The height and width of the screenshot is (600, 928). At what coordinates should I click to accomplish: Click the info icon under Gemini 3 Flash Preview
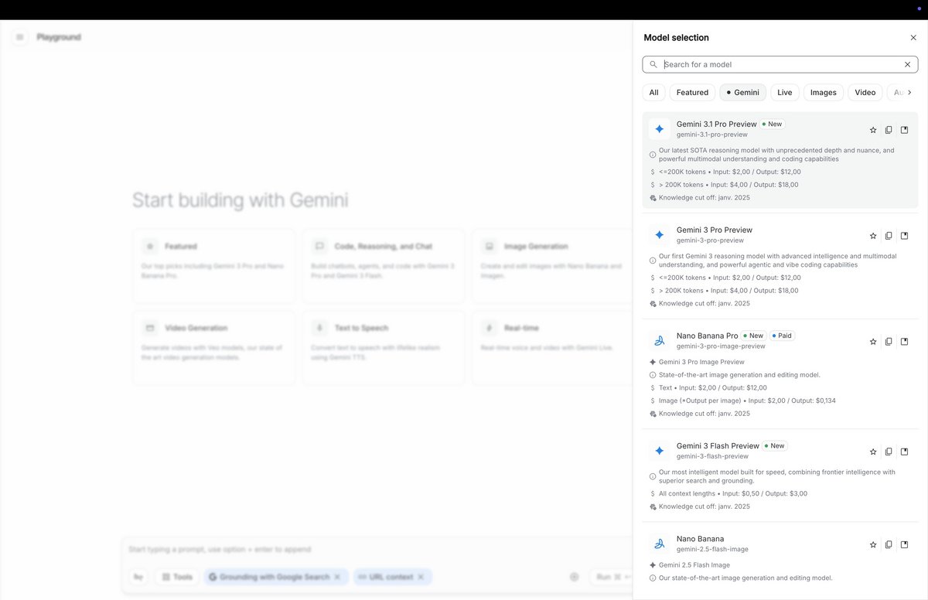[x=653, y=476]
